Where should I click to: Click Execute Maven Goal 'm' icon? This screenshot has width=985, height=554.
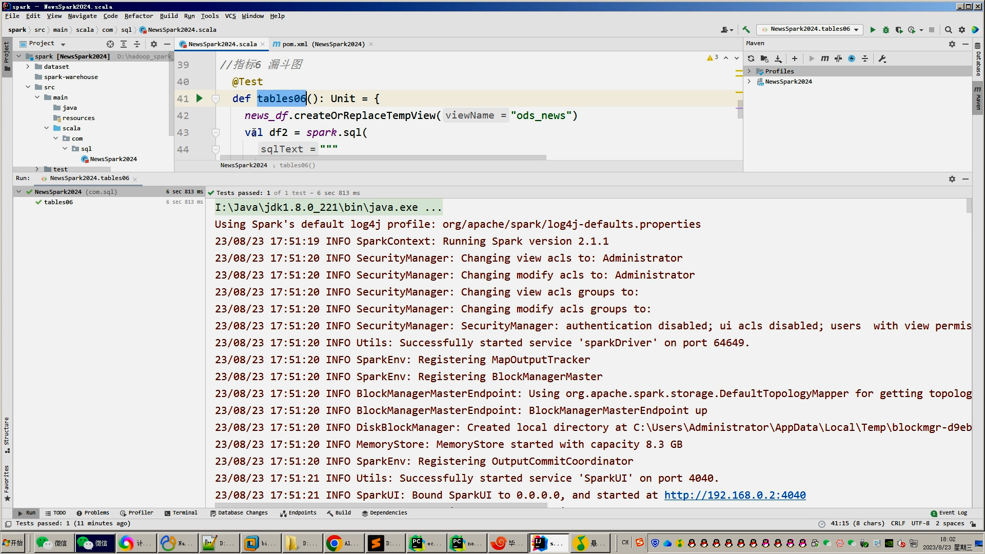[x=824, y=58]
